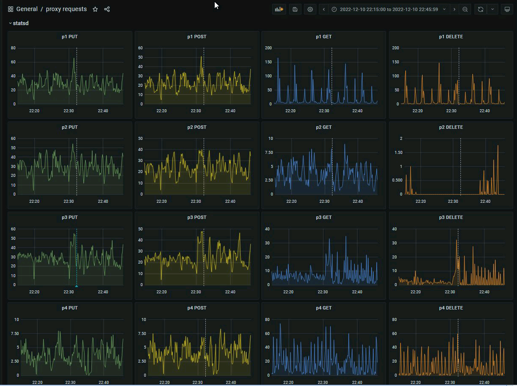
Task: Share the dashboard via share icon
Action: click(107, 9)
